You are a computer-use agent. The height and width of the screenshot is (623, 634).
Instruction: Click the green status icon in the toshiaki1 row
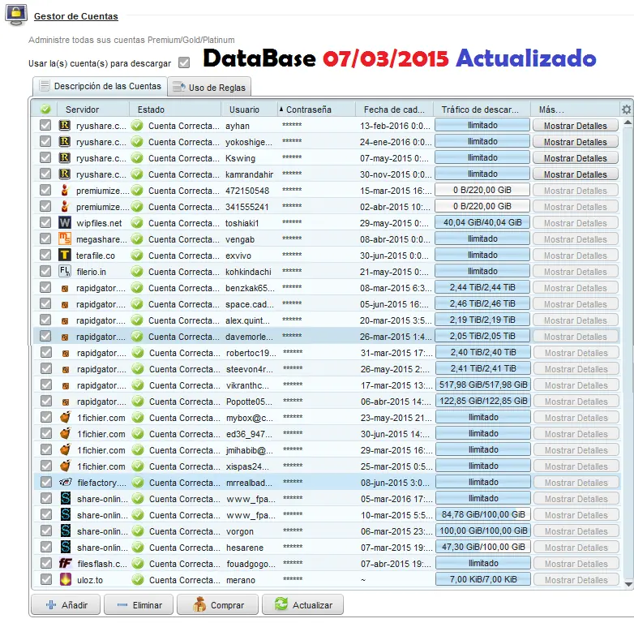tap(137, 222)
